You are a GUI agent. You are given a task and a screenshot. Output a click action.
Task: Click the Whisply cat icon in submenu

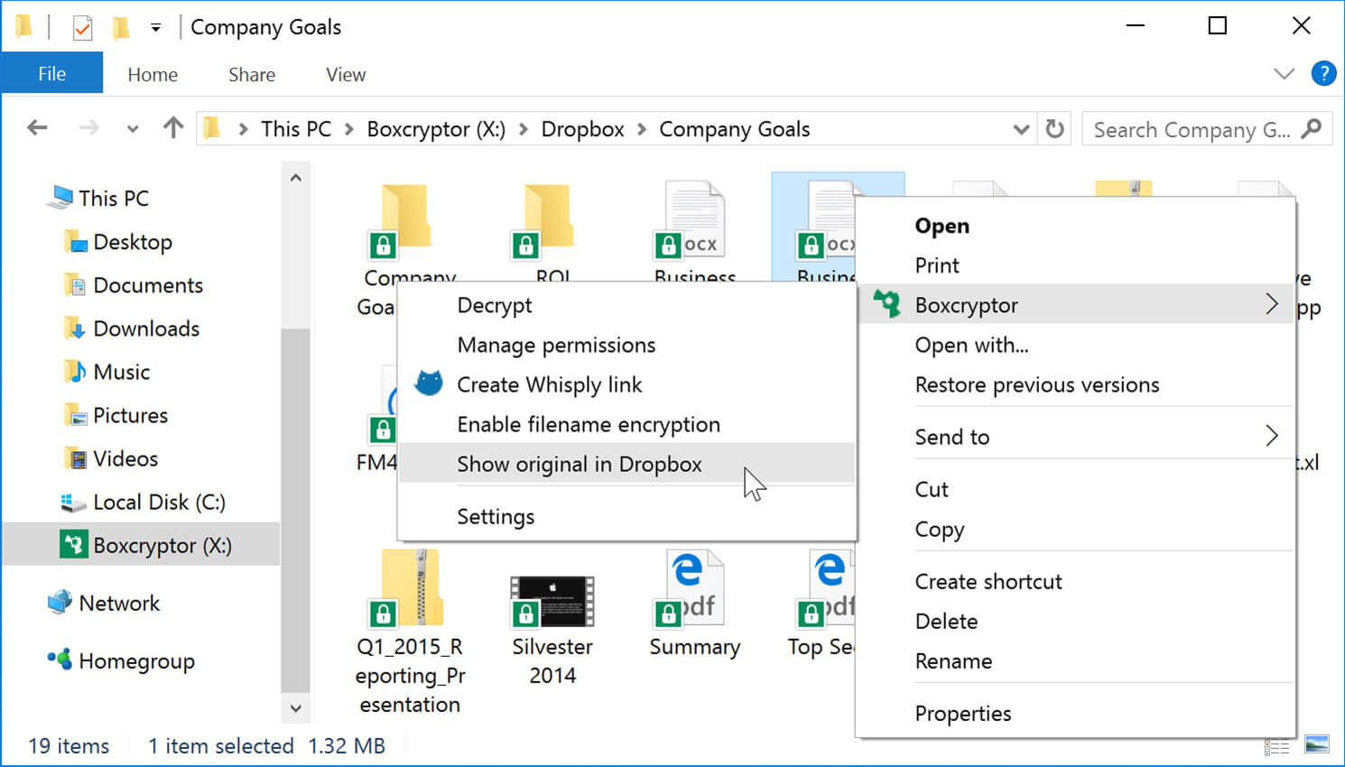(x=429, y=383)
